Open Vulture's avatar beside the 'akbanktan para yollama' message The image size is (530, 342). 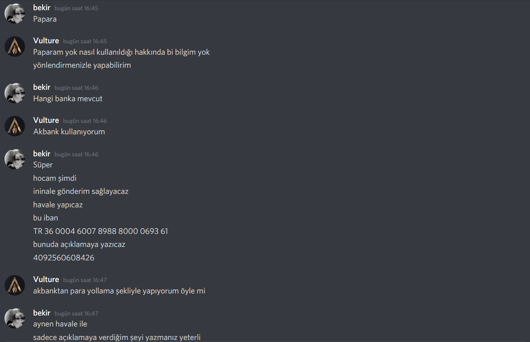[x=15, y=285]
